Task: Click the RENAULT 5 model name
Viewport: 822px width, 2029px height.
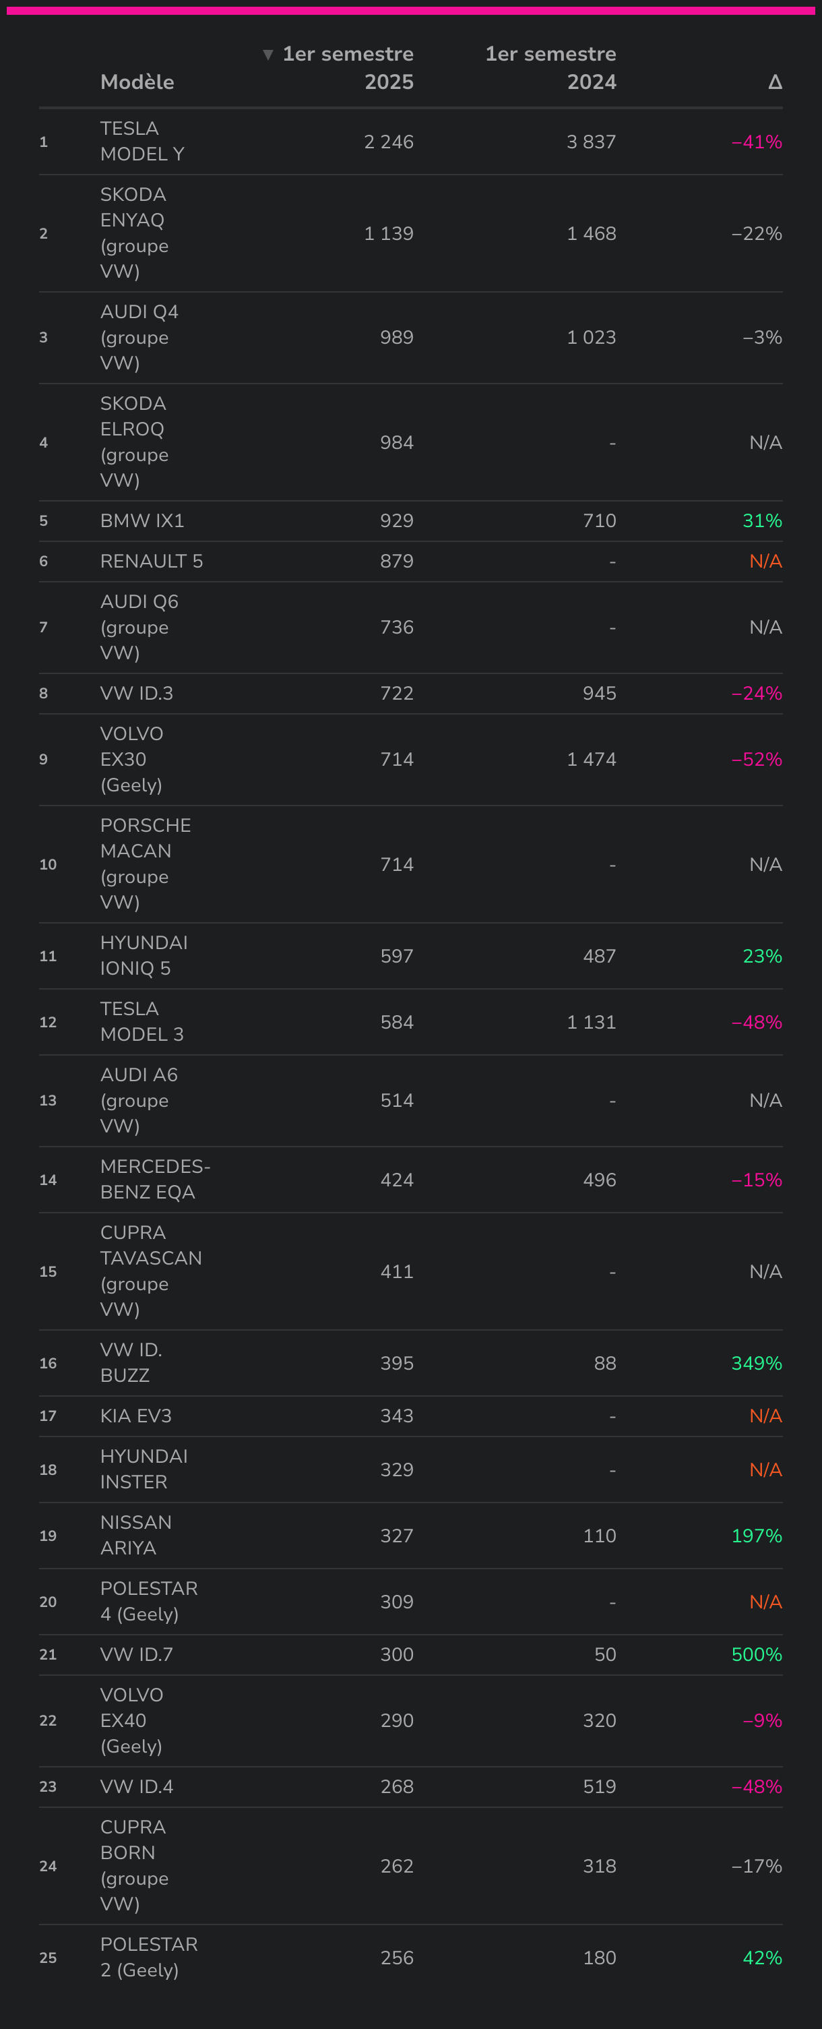Action: pyautogui.click(x=151, y=562)
